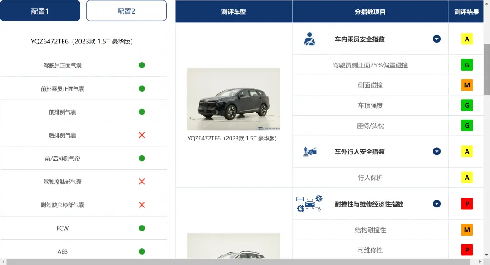This screenshot has width=490, height=265.
Task: Click the AEB label
Action: [63, 251]
